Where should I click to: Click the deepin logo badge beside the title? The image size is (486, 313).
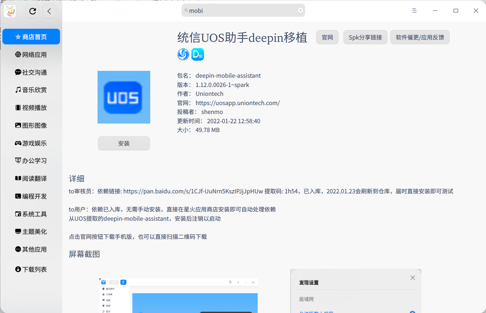(183, 54)
